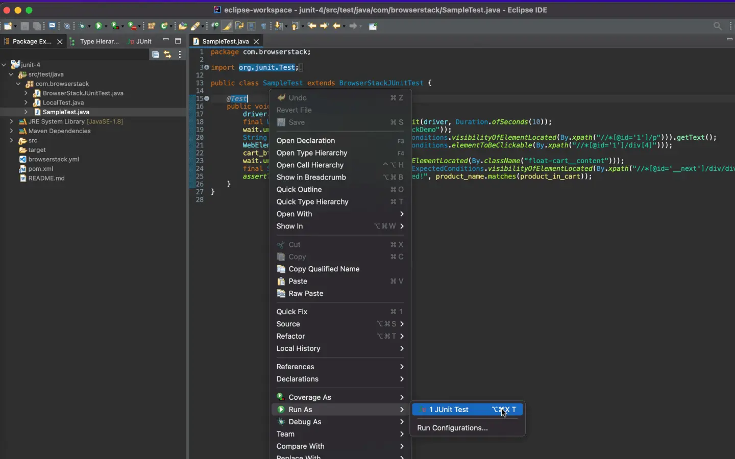This screenshot has width=735, height=459.
Task: Open pom.xml in Package Explorer
Action: tap(41, 169)
